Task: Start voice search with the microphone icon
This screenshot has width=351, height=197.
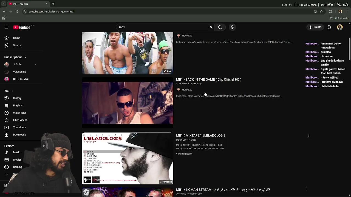Action: pos(232,27)
